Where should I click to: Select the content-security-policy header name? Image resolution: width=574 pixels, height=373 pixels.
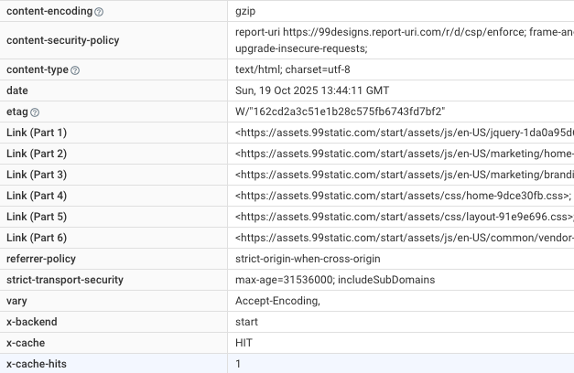(x=63, y=40)
